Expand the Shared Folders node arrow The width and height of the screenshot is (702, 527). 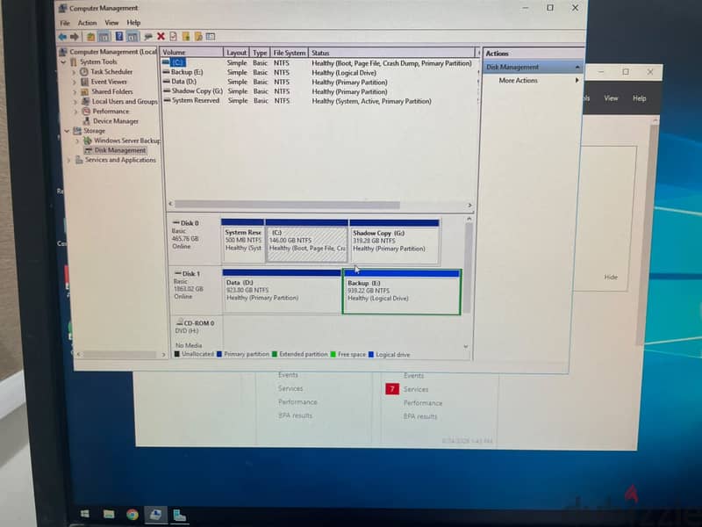[75, 91]
